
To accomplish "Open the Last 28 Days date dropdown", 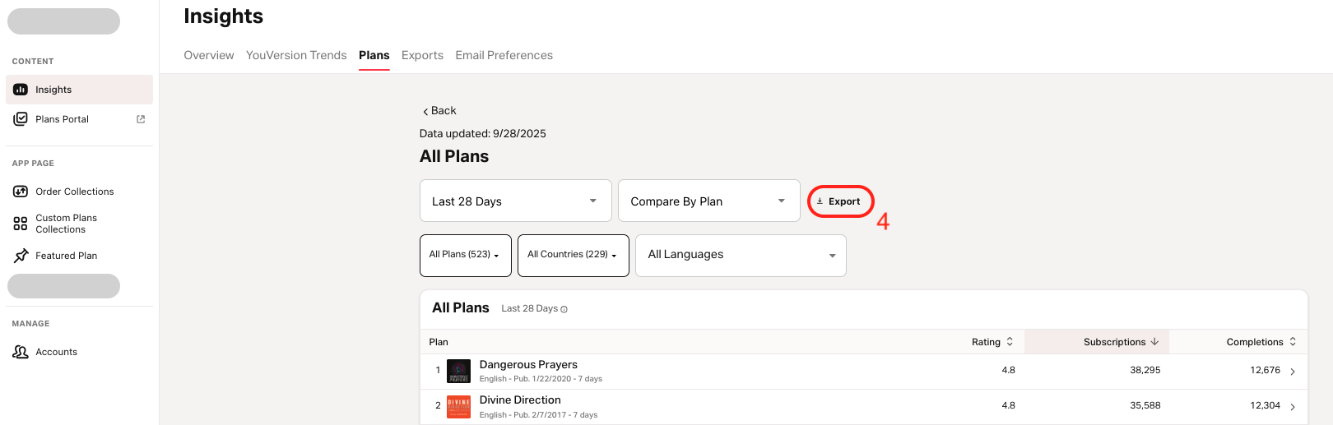I will (x=515, y=201).
